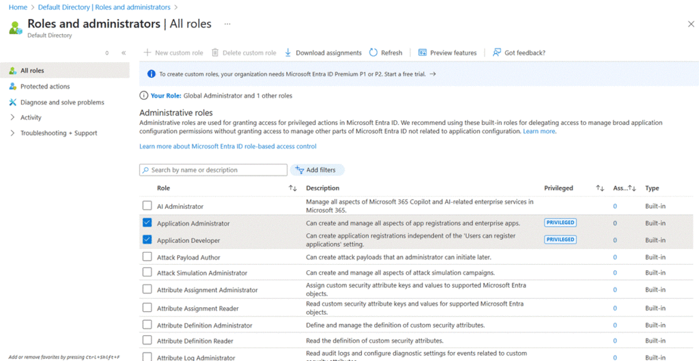Open Protected actions in sidebar
Screen dimensions: 699x361
tap(45, 87)
